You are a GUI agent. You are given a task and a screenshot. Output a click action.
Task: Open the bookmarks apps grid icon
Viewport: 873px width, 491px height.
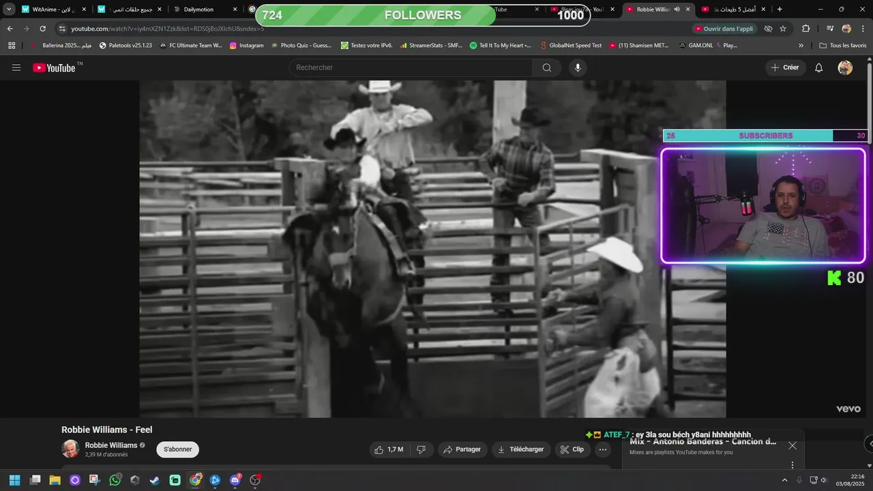12,46
